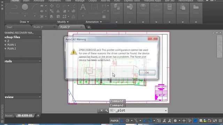
Task: Open the Featured Apps ribbon tab
Action: [x=152, y=1]
